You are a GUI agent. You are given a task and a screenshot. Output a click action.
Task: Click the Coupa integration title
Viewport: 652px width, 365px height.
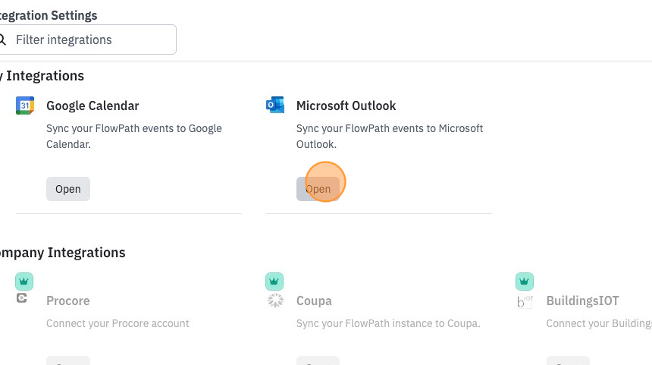[314, 301]
